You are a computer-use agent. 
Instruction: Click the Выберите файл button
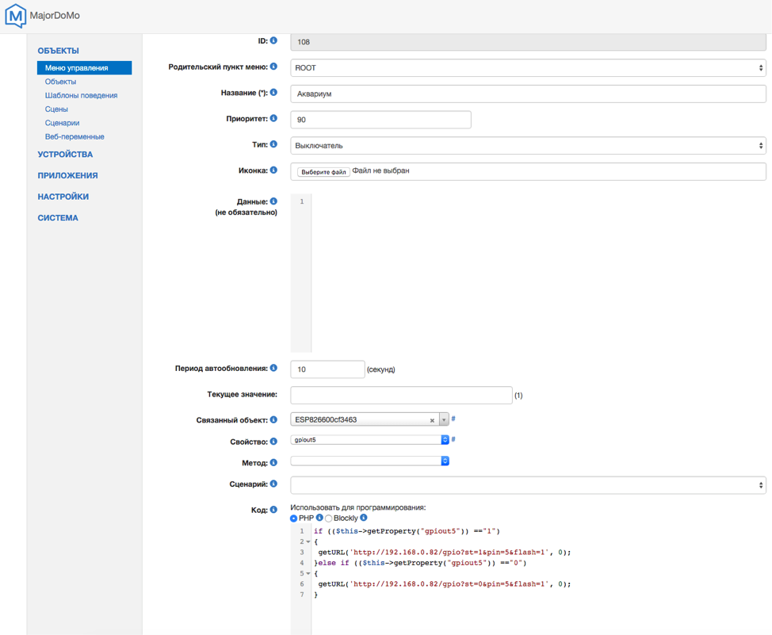pyautogui.click(x=323, y=172)
